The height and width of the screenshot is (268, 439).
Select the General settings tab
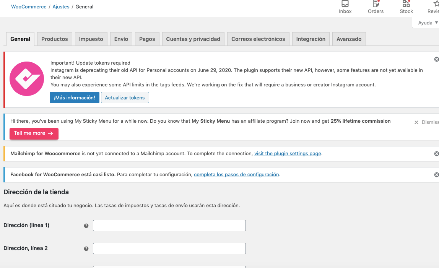(x=20, y=39)
